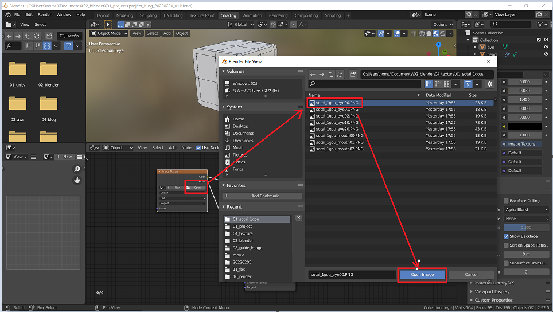The width and height of the screenshot is (553, 312).
Task: Open the Edit menu
Action: (x=29, y=15)
